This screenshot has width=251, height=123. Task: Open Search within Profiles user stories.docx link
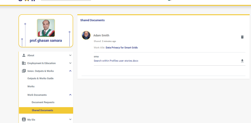click(x=116, y=61)
